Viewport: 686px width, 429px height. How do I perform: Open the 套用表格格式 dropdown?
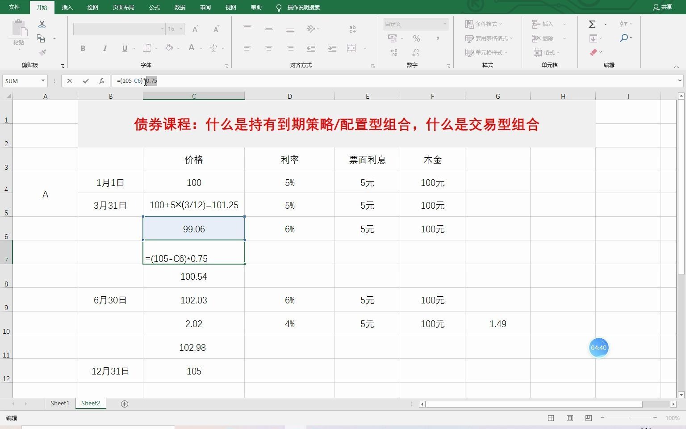click(489, 38)
